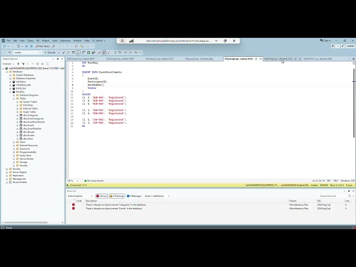
Task: Toggle the 0 Warnings filter button
Action: (x=117, y=196)
